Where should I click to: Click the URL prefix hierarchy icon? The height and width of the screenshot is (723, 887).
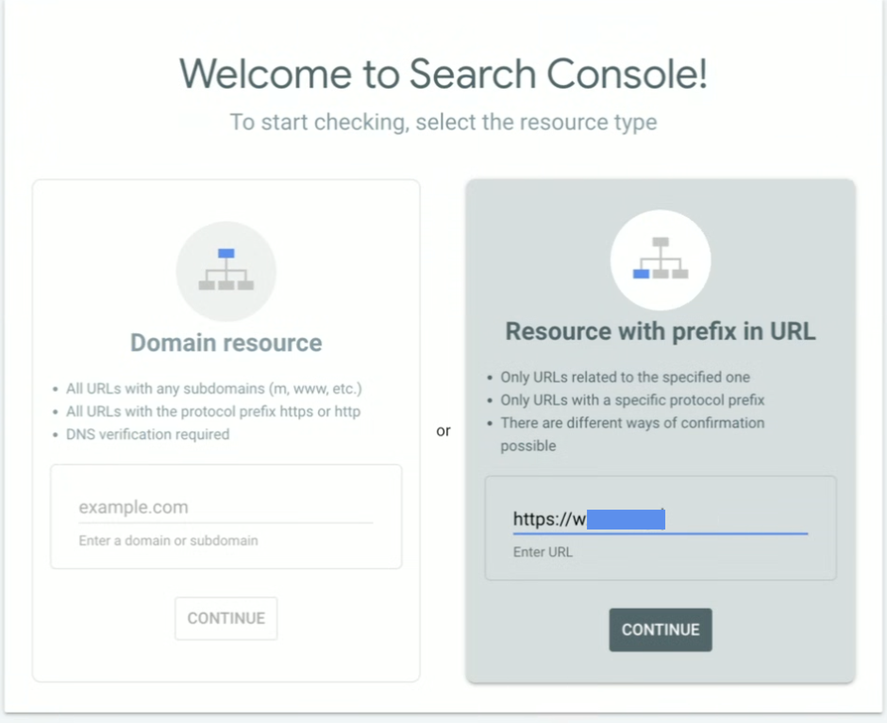coord(660,260)
